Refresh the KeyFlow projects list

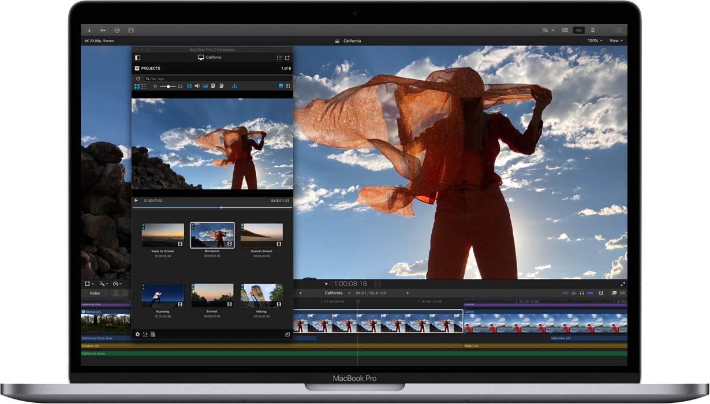coord(137,78)
